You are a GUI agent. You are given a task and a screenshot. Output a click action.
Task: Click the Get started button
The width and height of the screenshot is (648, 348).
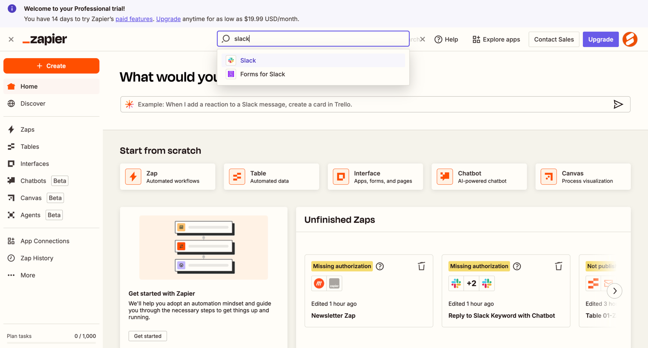coord(148,336)
